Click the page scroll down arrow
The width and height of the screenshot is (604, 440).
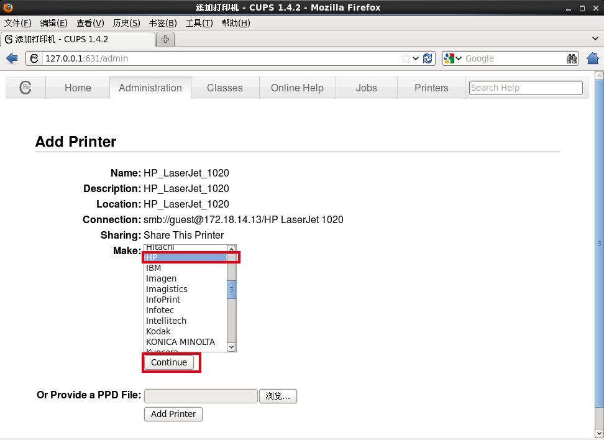(x=599, y=433)
